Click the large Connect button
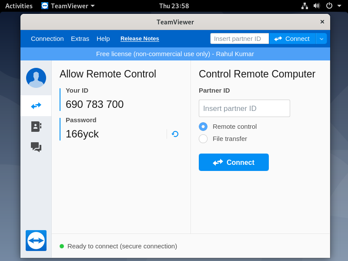This screenshot has width=348, height=261. pyautogui.click(x=234, y=162)
